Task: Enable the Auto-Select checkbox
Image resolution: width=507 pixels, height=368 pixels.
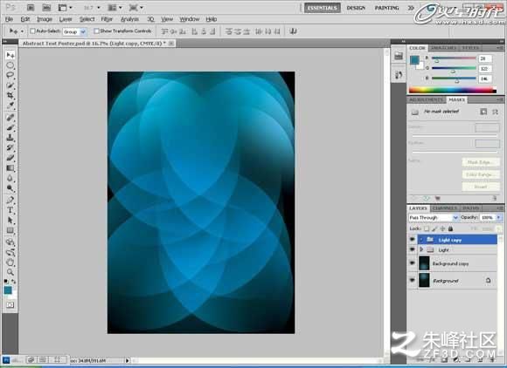Action: (32, 31)
